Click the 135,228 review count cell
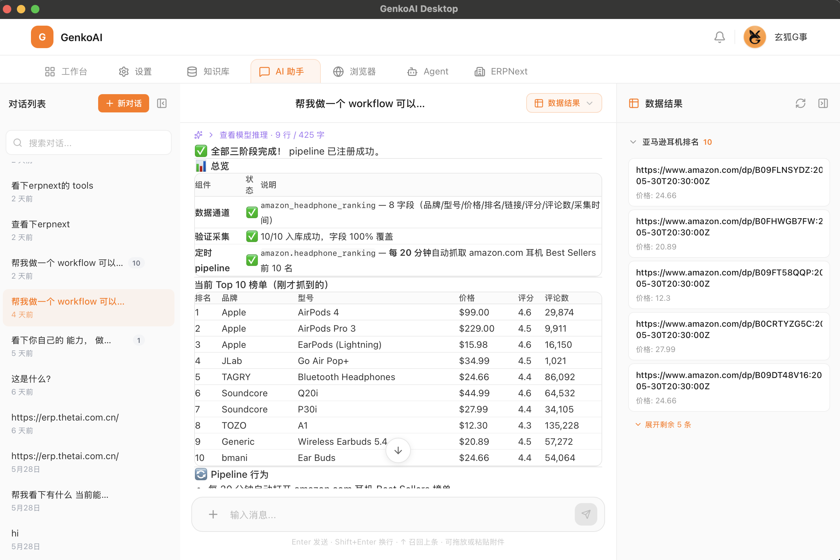840x560 pixels. 561,425
